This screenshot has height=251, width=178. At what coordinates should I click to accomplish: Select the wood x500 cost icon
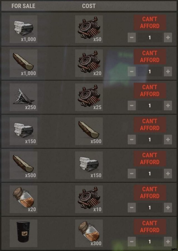click(x=89, y=131)
